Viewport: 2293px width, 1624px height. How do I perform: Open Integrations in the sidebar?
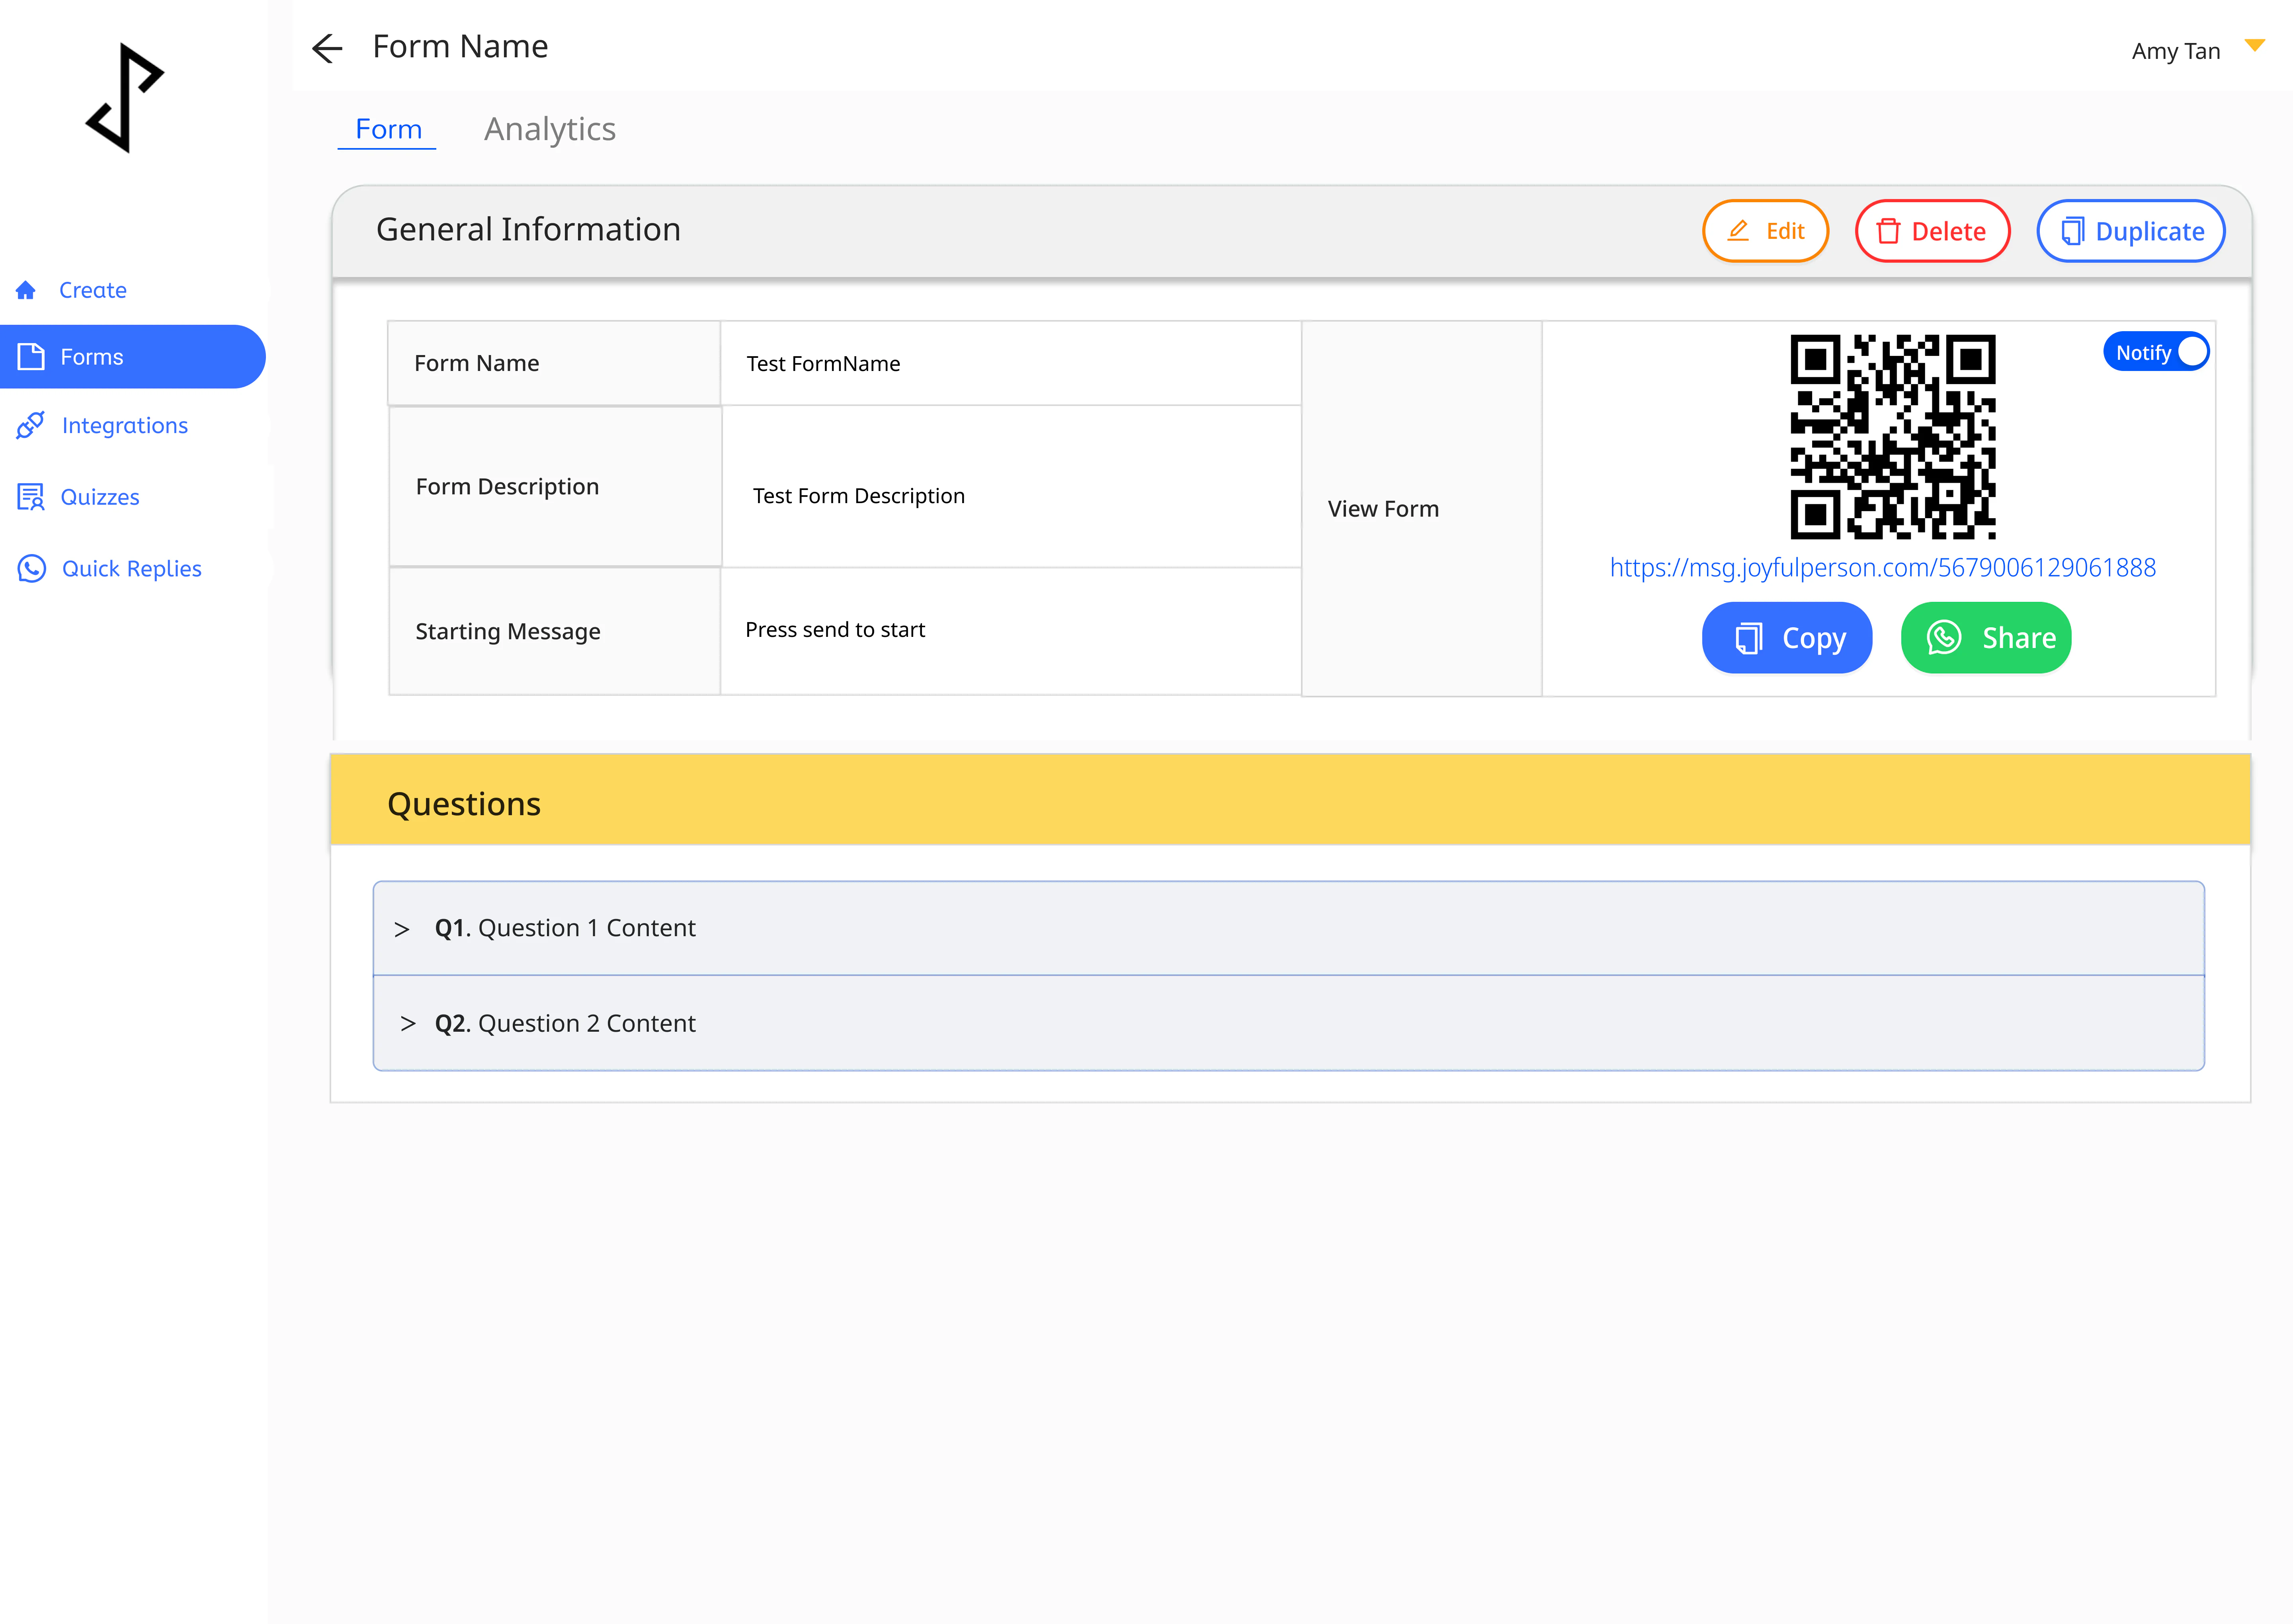point(125,425)
